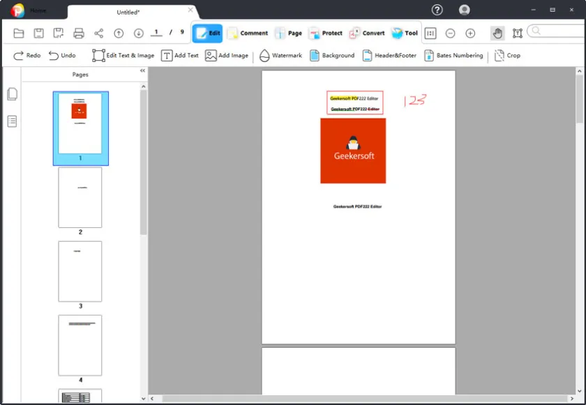586x405 pixels.
Task: Click the zoom in plus icon
Action: [470, 33]
